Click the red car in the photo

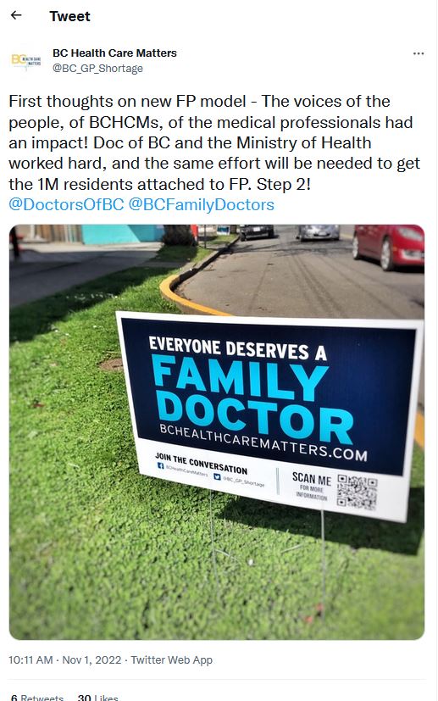coord(388,246)
